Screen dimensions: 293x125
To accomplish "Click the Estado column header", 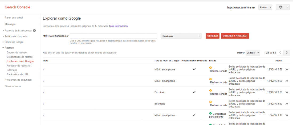I will (x=213, y=61).
